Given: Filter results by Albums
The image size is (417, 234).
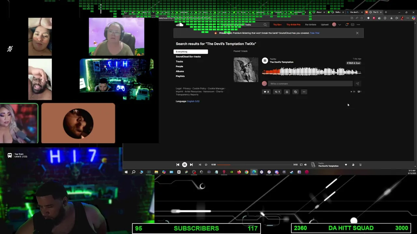Looking at the screenshot, I should pyautogui.click(x=180, y=71).
